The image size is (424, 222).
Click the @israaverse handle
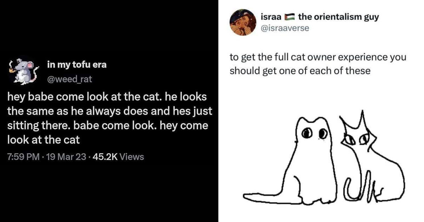pyautogui.click(x=284, y=28)
